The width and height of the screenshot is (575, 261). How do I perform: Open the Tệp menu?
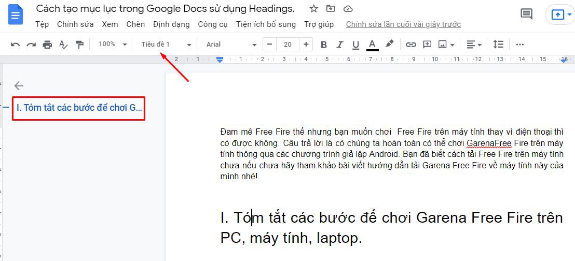42,24
